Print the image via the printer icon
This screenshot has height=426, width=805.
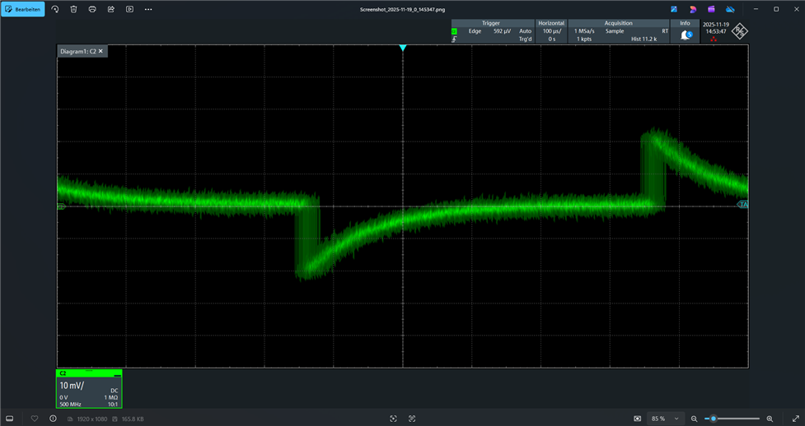pos(92,9)
